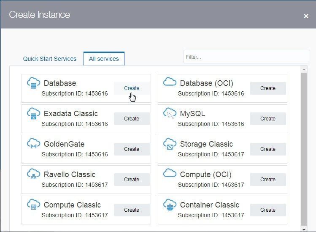The height and width of the screenshot is (232, 316).
Task: Click Subscription ID under Storage Classic
Action: pyautogui.click(x=211, y=155)
